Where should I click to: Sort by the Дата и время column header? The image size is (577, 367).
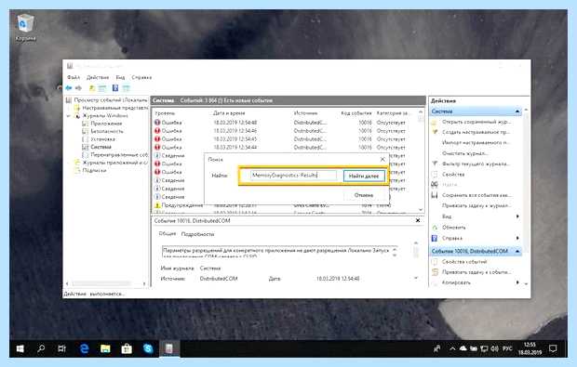229,113
